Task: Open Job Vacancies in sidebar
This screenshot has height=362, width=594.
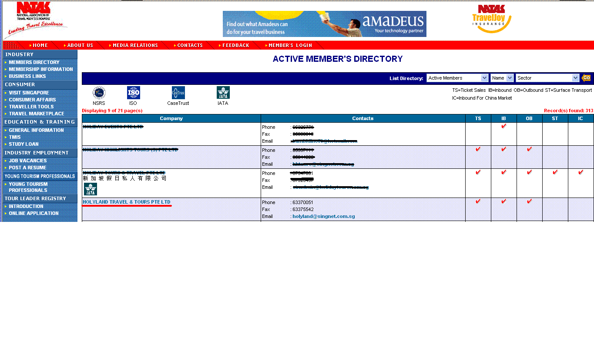Action: tap(28, 161)
